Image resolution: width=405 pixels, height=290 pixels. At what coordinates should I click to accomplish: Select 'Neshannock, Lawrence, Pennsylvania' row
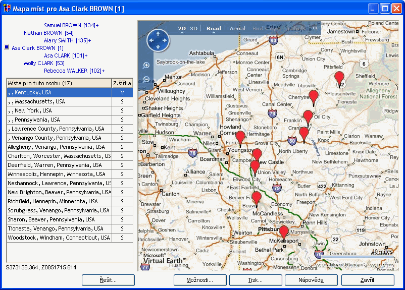point(70,183)
